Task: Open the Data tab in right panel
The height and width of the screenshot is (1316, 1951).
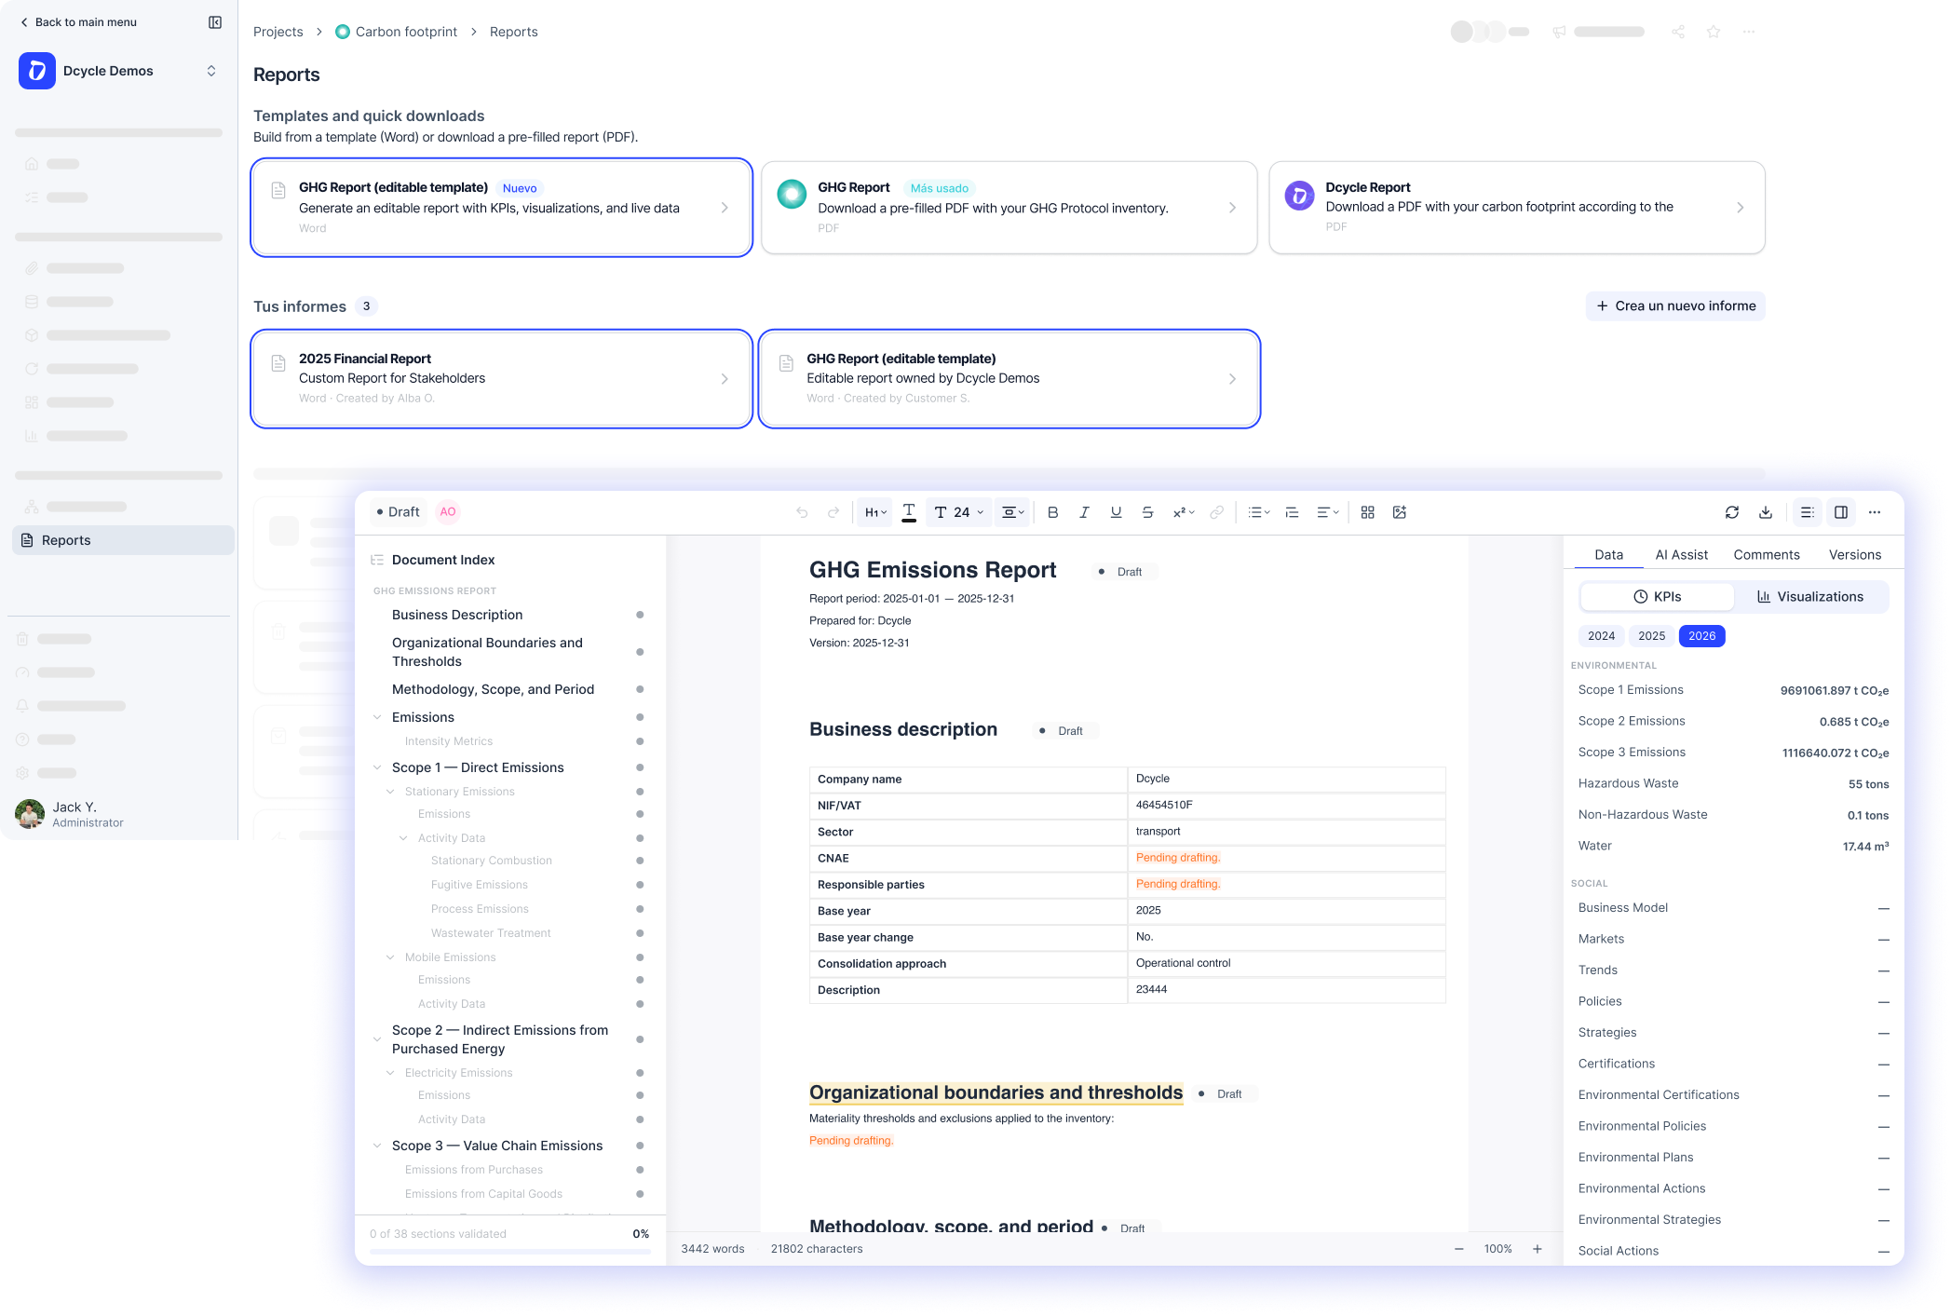Action: pos(1608,555)
